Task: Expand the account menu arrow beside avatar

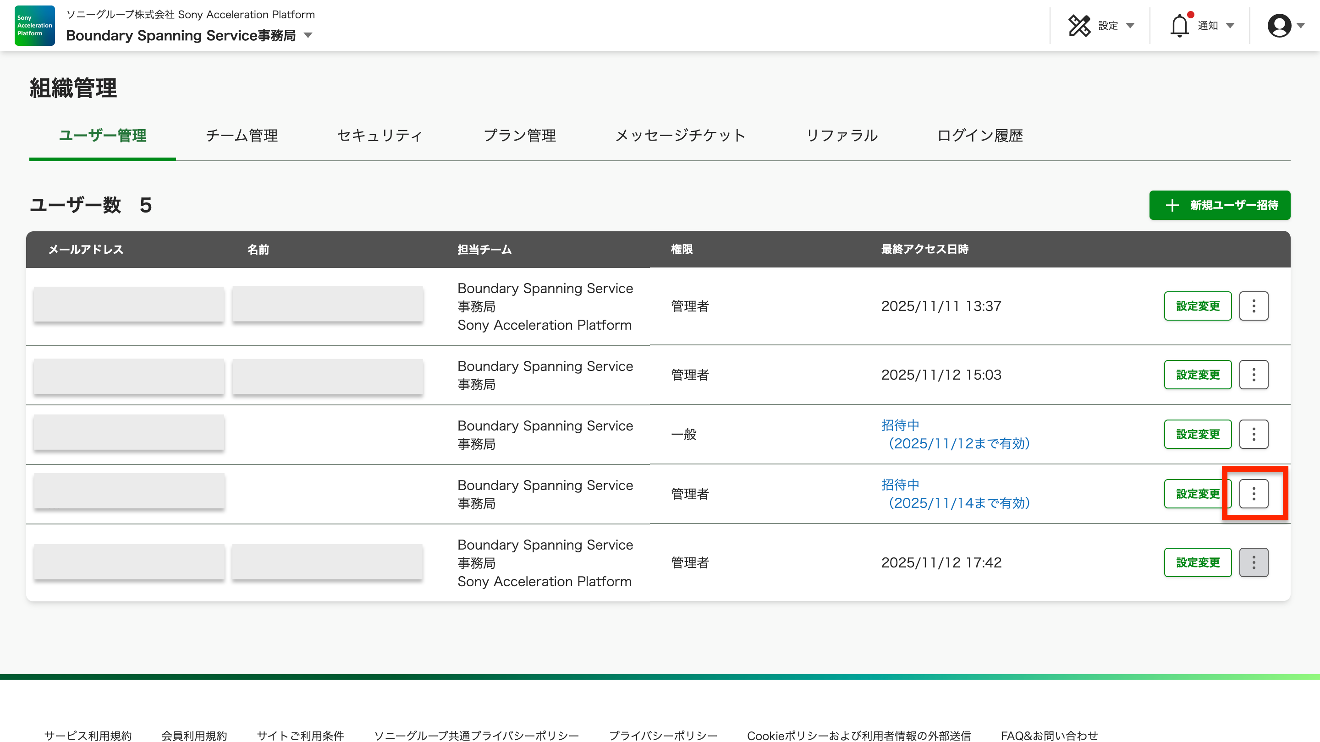Action: (1301, 26)
